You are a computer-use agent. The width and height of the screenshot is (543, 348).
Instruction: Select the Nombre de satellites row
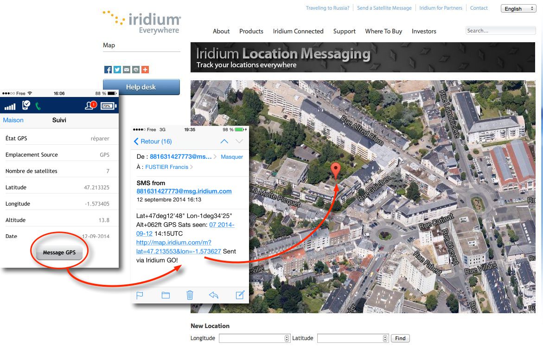[59, 171]
